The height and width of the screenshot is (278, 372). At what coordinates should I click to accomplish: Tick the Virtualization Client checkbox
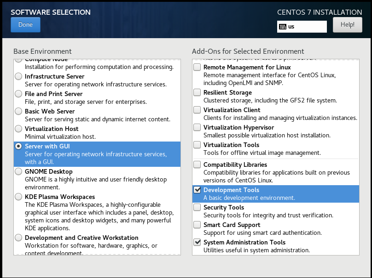click(x=197, y=110)
